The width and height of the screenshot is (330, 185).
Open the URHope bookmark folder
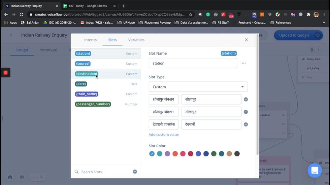click(x=126, y=22)
